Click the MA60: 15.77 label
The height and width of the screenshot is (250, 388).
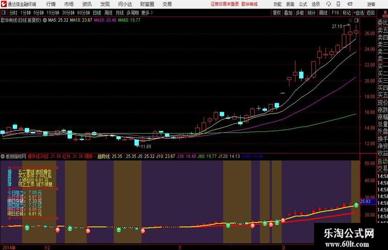pyautogui.click(x=129, y=20)
